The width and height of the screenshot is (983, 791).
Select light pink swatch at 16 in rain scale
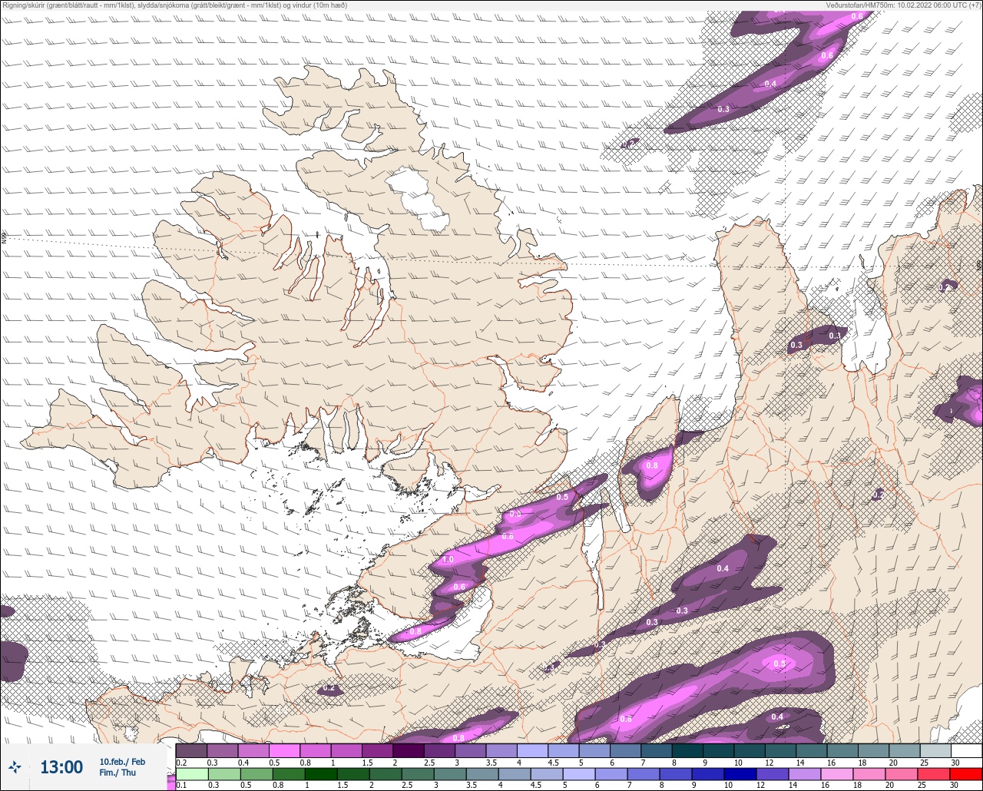(837, 774)
